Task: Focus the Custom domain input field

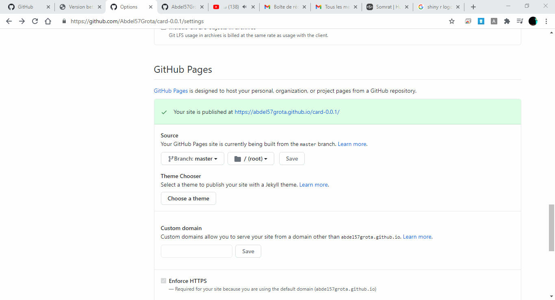Action: point(197,251)
